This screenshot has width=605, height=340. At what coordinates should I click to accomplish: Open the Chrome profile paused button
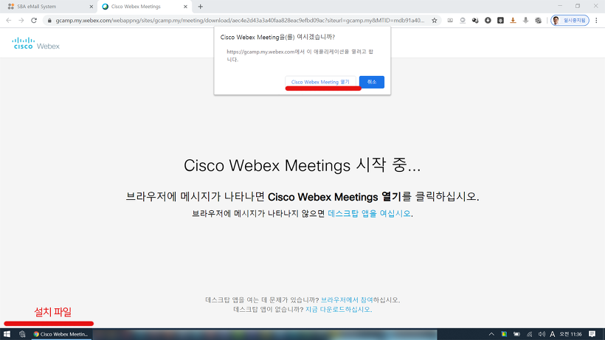[570, 21]
